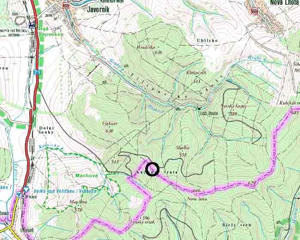Click the bus stop icon near Javorník
Screen dimensions: 300x240
tap(66, 5)
